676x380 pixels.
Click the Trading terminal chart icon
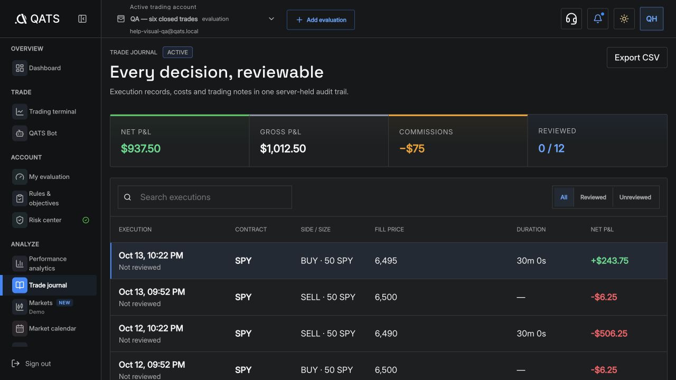tap(20, 111)
